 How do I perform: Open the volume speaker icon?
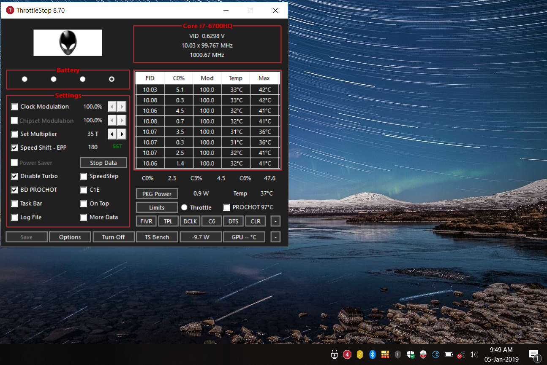473,354
